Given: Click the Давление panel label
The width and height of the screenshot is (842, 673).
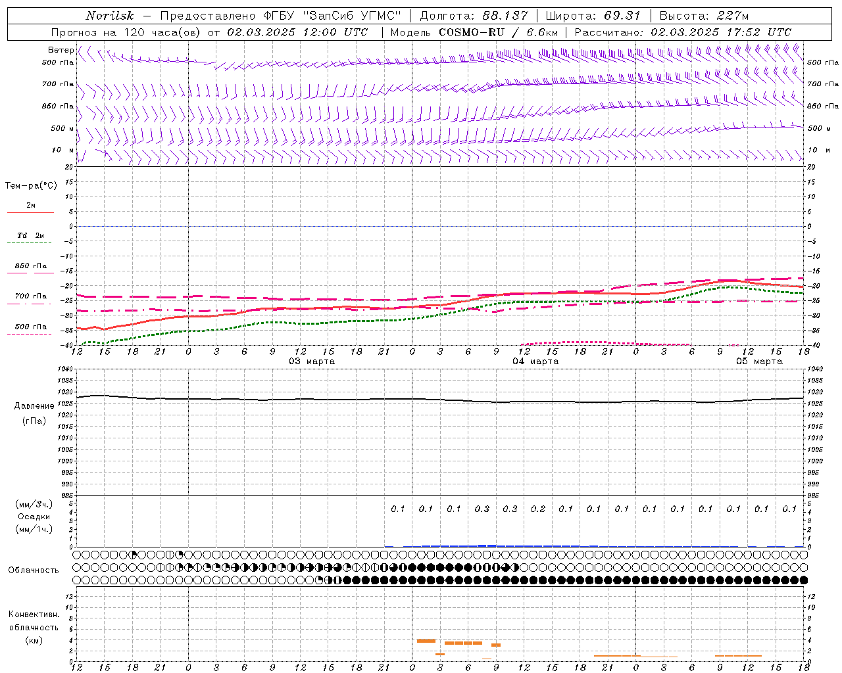Looking at the screenshot, I should point(34,406).
